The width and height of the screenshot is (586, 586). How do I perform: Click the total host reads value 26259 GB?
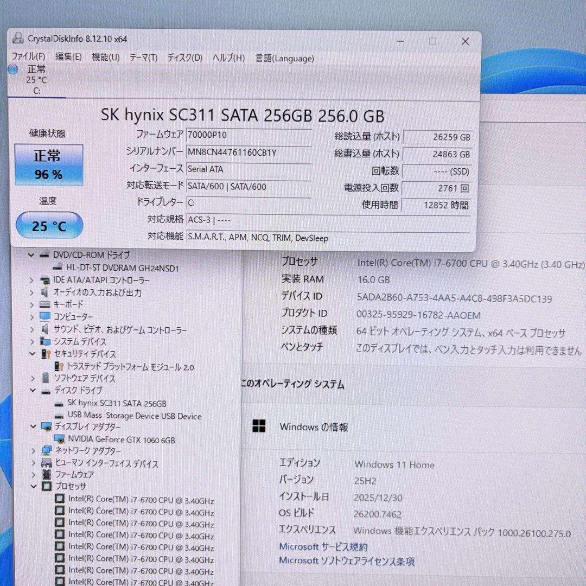coord(437,137)
